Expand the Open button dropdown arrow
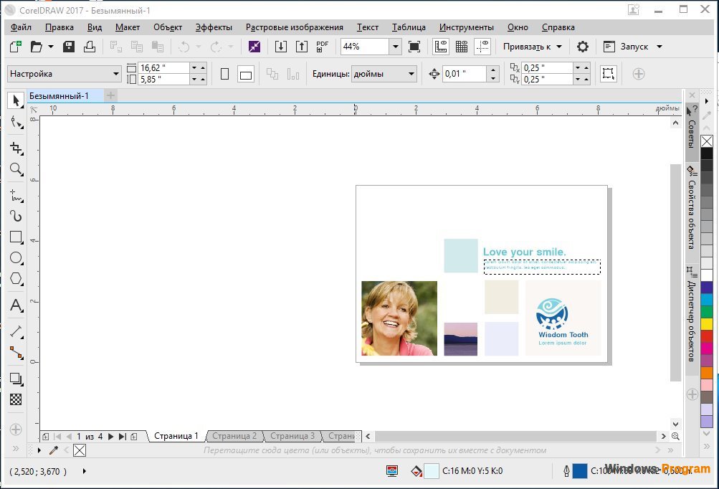The image size is (719, 489). [x=51, y=47]
